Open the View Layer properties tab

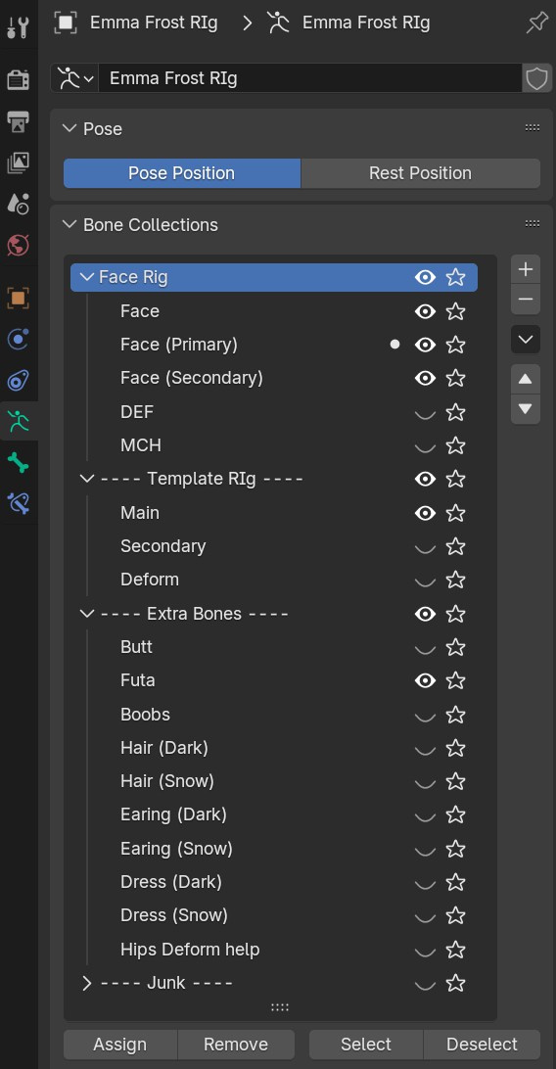point(19,163)
